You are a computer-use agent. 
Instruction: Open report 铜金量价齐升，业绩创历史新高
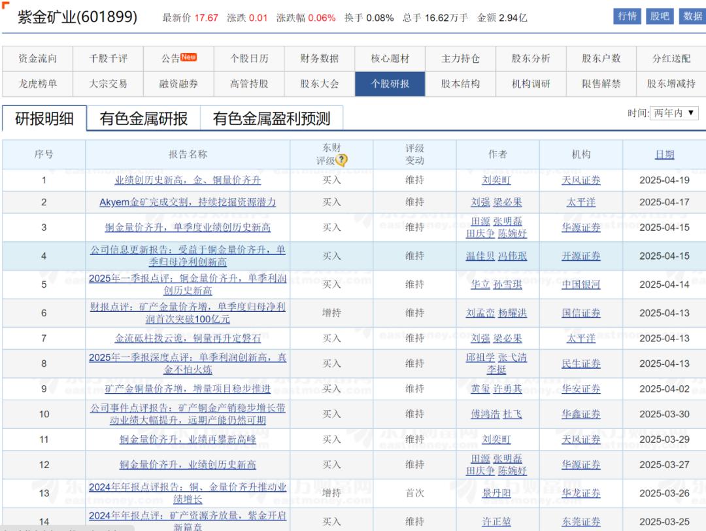[x=188, y=465]
